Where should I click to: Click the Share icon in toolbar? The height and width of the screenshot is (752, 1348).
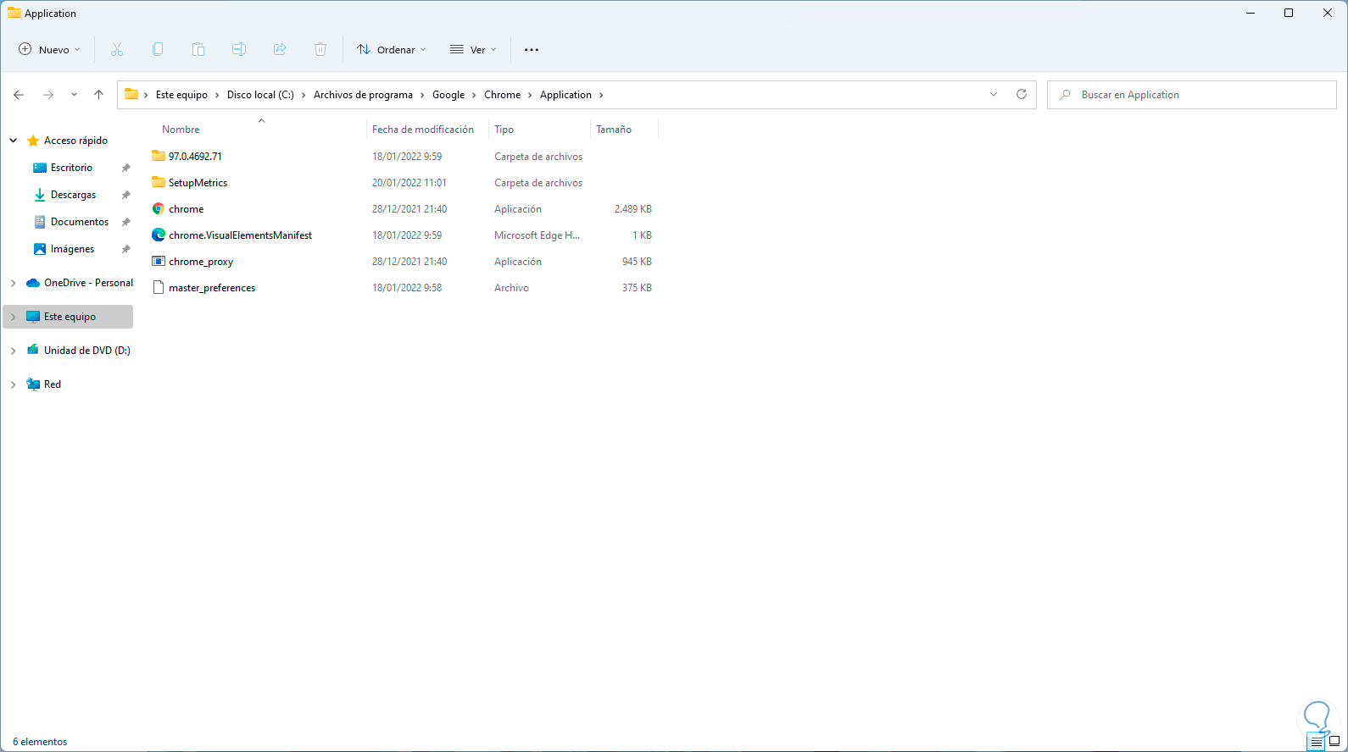click(x=280, y=50)
